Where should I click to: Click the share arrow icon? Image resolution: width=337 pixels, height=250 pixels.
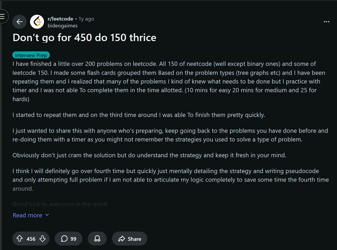point(121,239)
